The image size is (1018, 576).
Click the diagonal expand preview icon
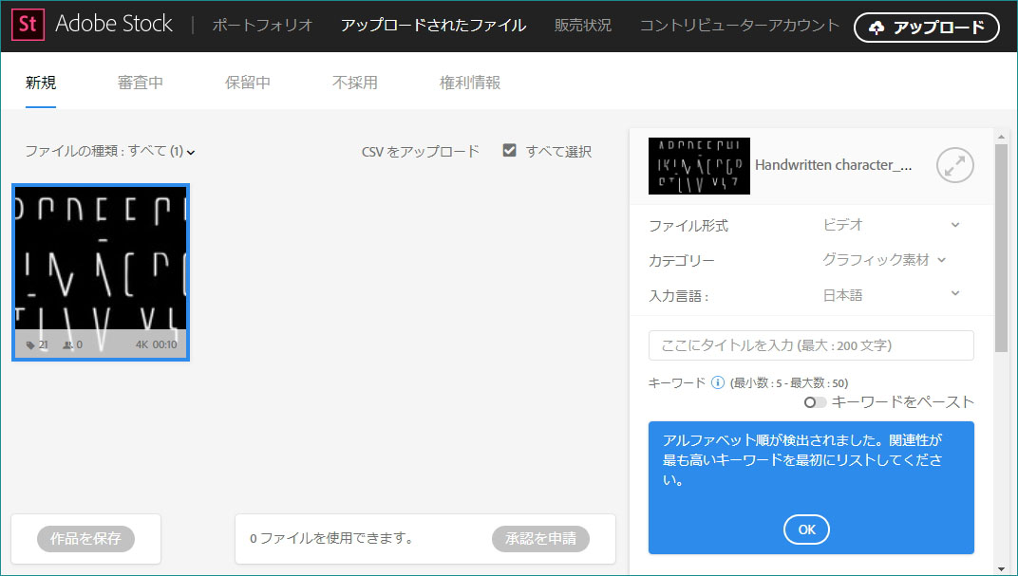tap(954, 165)
